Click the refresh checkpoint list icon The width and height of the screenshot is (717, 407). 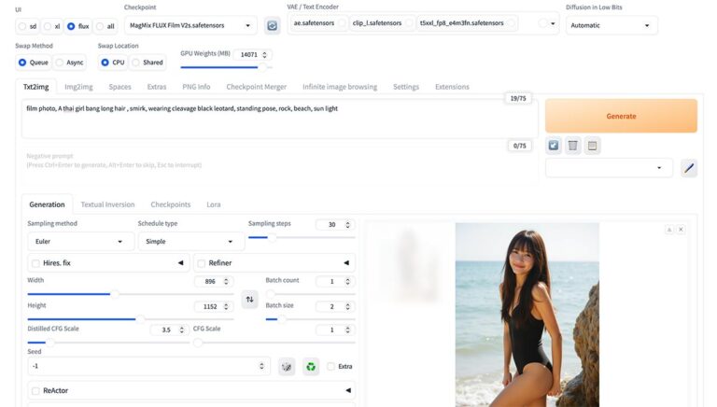pos(273,25)
